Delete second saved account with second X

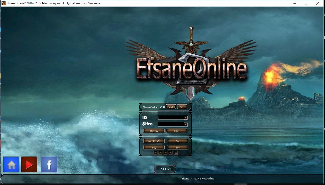pos(160,153)
